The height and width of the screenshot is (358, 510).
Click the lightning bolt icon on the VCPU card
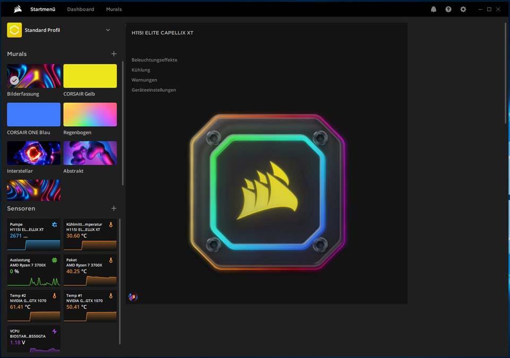pos(55,331)
